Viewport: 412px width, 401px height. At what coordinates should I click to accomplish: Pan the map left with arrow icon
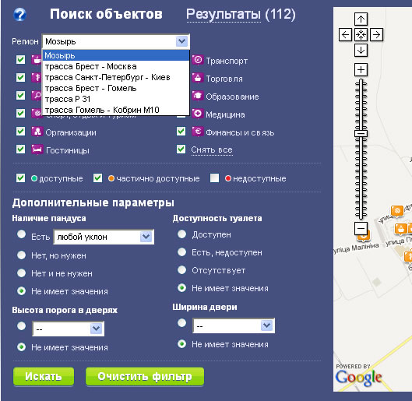click(x=345, y=35)
